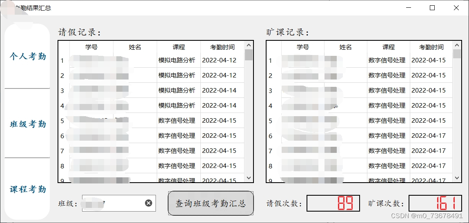This screenshot has height=223, width=469.
Task: Click the 请假记录 section label
Action: (x=79, y=32)
